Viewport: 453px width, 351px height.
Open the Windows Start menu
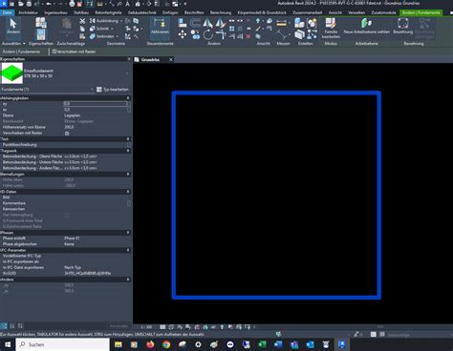(x=8, y=344)
